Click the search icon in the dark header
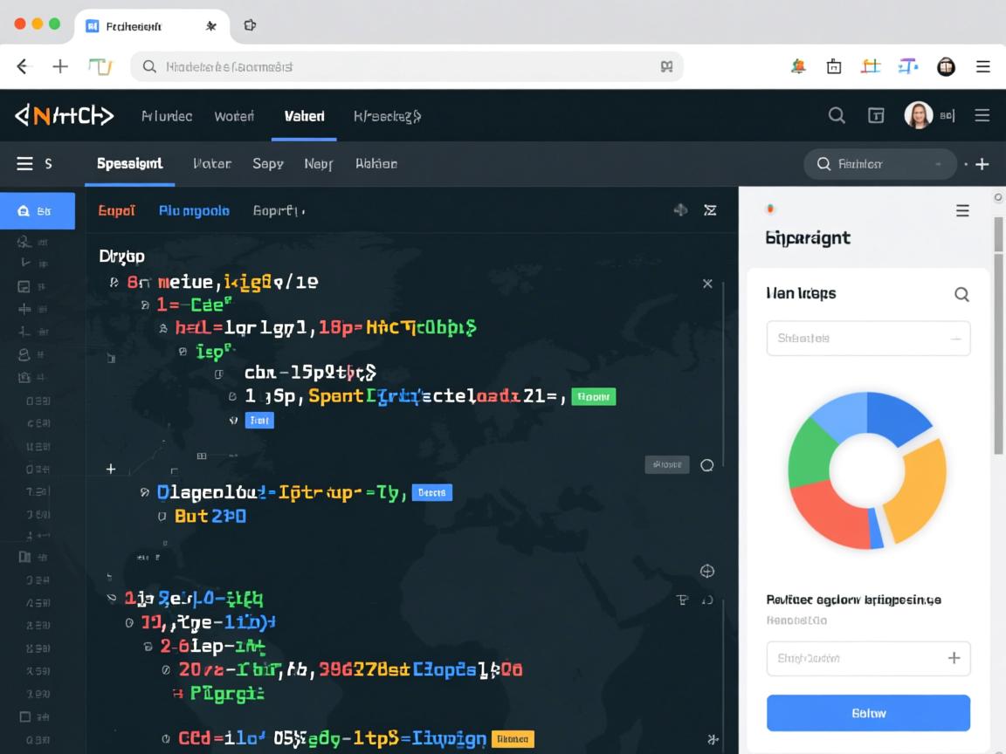This screenshot has width=1006, height=754. (x=837, y=115)
